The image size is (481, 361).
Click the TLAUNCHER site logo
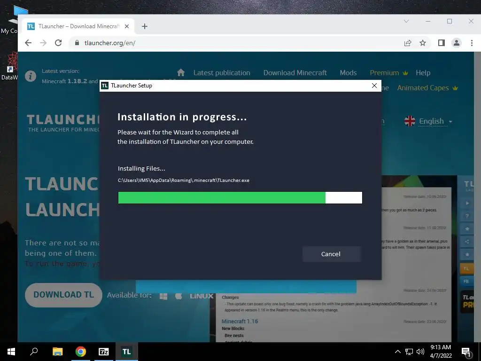(x=63, y=123)
